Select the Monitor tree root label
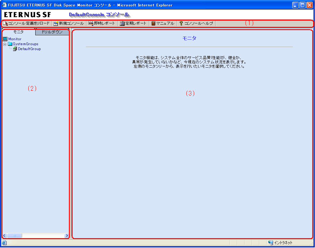 (15, 39)
